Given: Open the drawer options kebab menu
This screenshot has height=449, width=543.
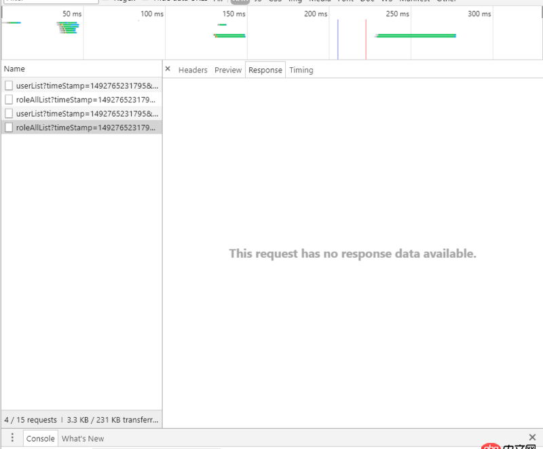Looking at the screenshot, I should click(12, 438).
